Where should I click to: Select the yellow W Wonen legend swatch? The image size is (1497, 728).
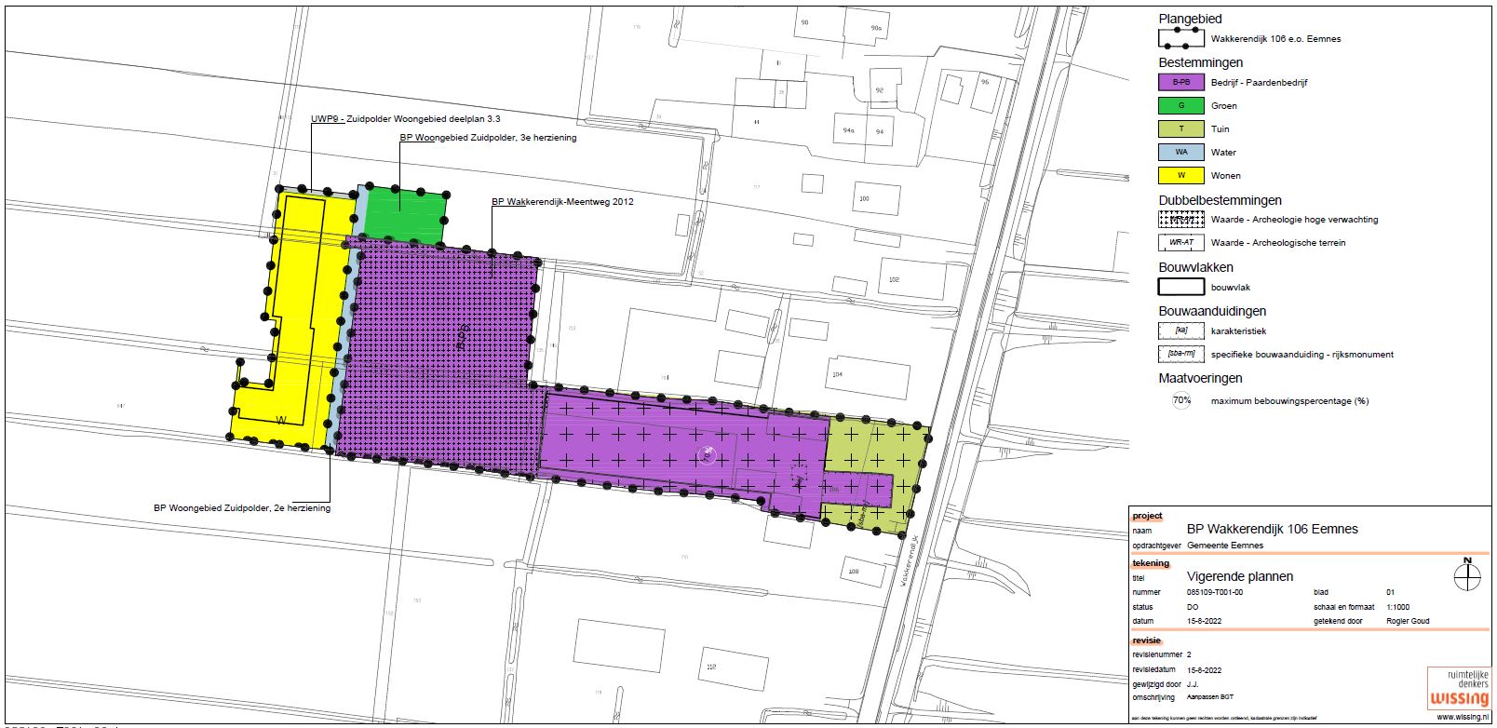tap(1180, 175)
